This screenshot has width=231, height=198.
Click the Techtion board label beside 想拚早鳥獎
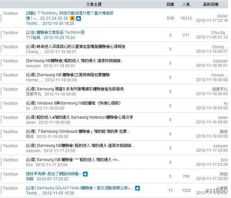tap(10, 174)
